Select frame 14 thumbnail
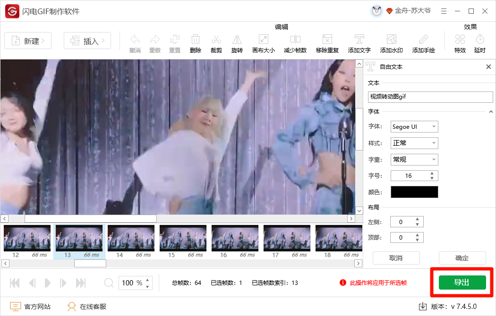The height and width of the screenshot is (316, 496). click(x=131, y=241)
